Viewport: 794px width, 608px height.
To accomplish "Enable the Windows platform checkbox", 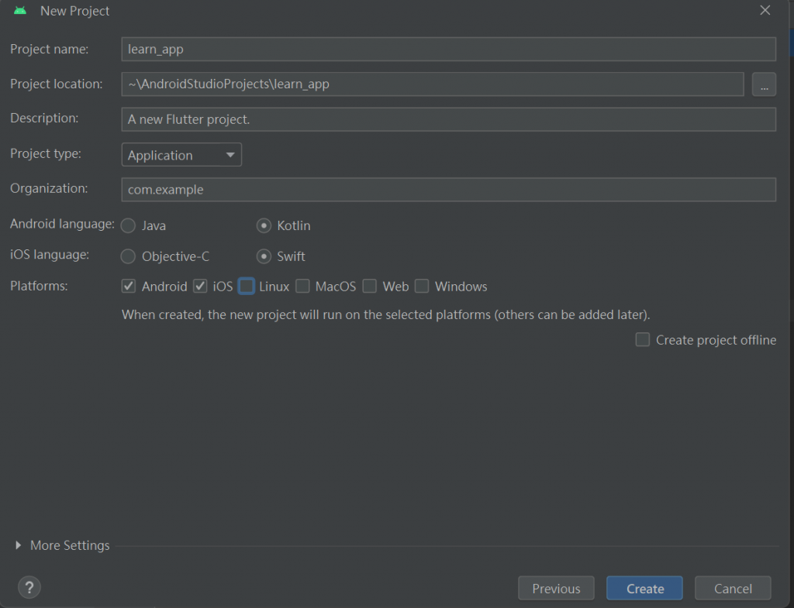I will pyautogui.click(x=422, y=287).
